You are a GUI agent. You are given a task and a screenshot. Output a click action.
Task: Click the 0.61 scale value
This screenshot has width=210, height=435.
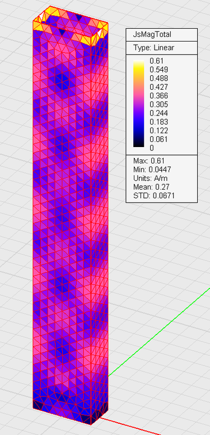click(x=157, y=61)
